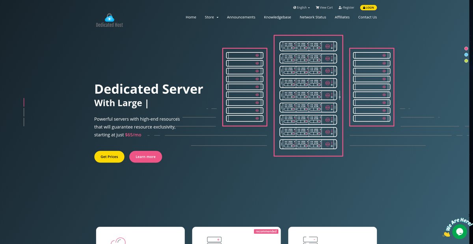This screenshot has width=473, height=244.
Task: Go to the Home menu item
Action: (191, 17)
